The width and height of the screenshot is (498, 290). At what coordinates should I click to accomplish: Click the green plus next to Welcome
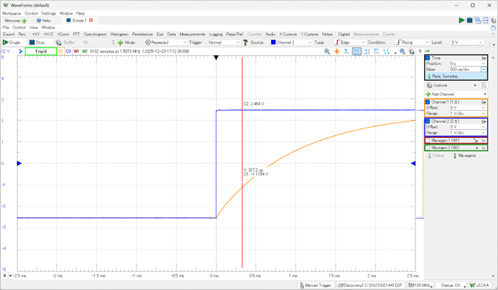24,20
